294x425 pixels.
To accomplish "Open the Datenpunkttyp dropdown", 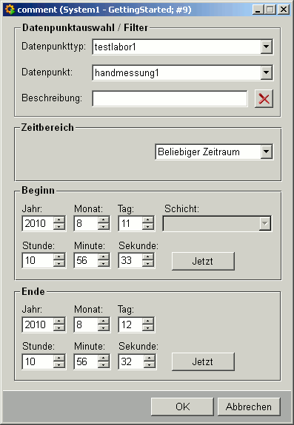I will coord(267,47).
